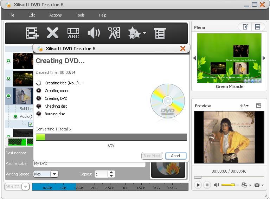The width and height of the screenshot is (270, 199).
Task: Click the Burn disc flame button
Action: 168,170
